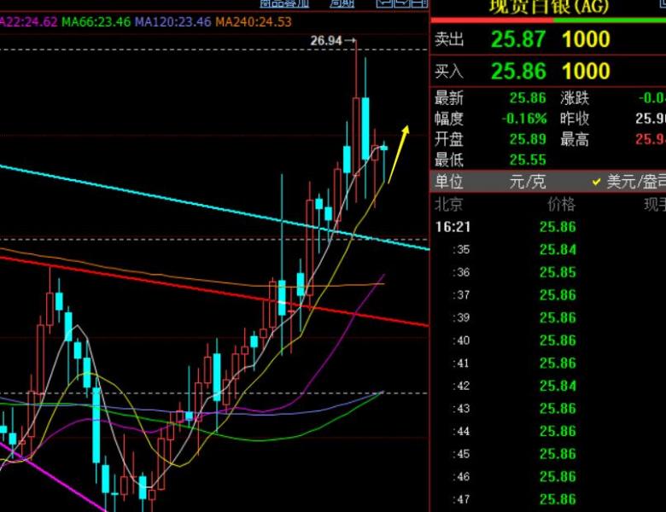Switch unit to 元/克
666x512 pixels.
[x=528, y=182]
